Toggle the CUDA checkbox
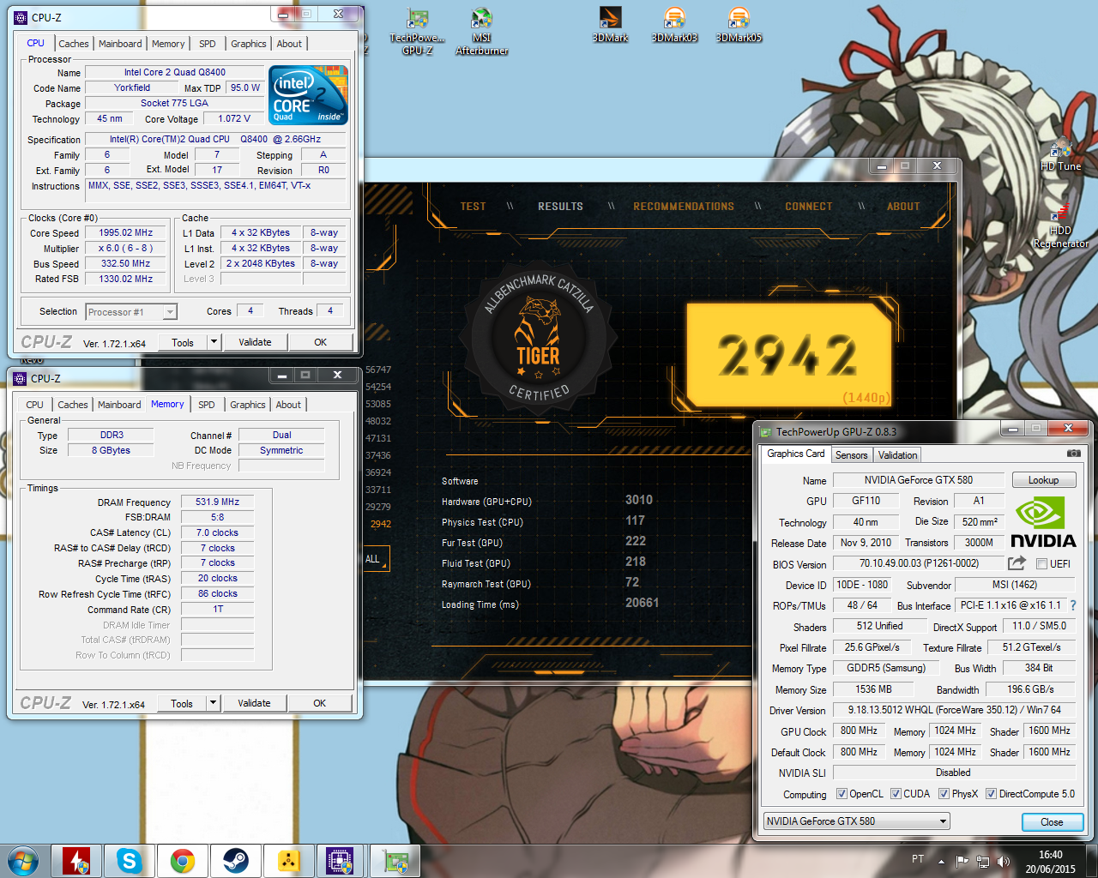This screenshot has width=1098, height=878. click(x=896, y=794)
